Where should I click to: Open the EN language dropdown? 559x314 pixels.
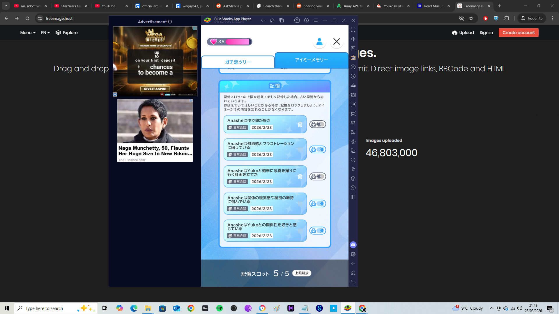coord(45,33)
